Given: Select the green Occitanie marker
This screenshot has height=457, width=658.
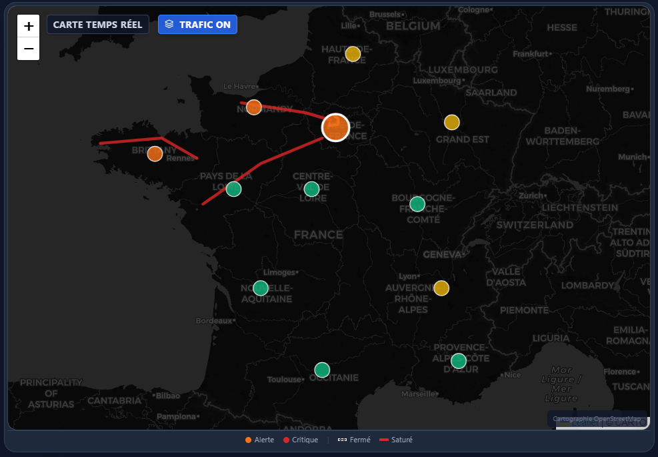Looking at the screenshot, I should coord(322,370).
